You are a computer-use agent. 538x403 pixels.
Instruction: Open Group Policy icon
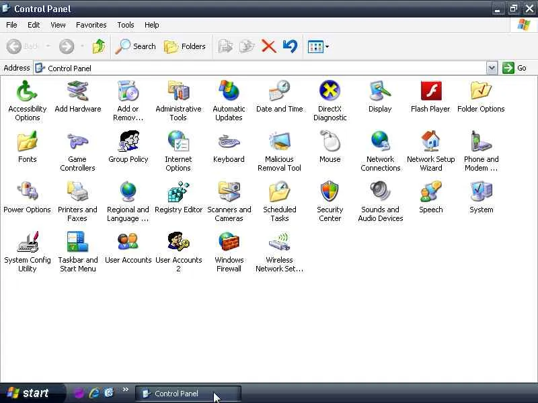tap(128, 141)
